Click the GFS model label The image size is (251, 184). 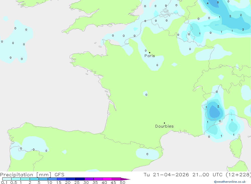[59, 174]
